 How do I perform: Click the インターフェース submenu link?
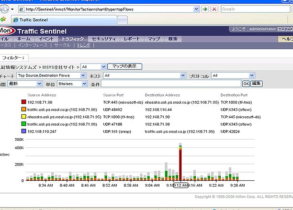tap(33, 45)
